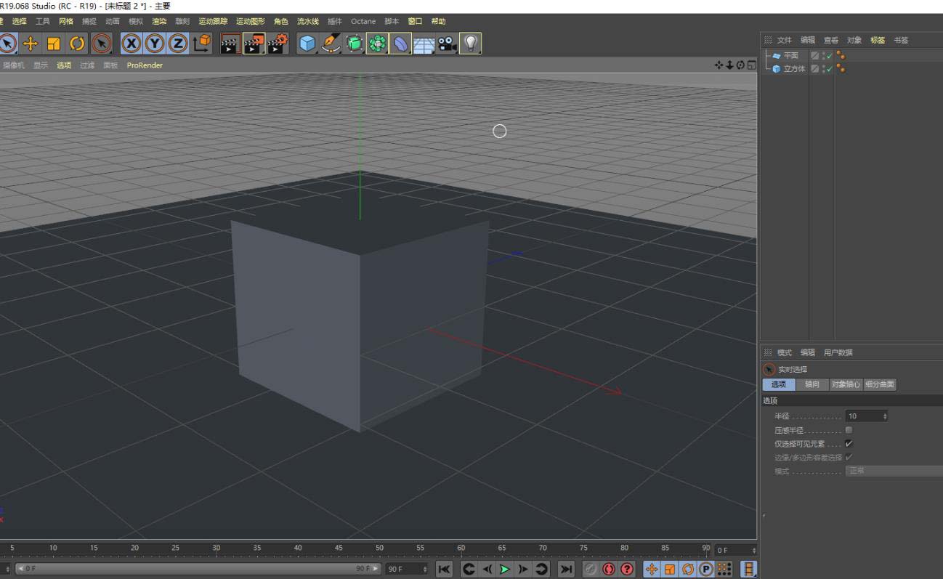Toggle the X axis lock
Viewport: 943px width, 579px height.
(131, 44)
